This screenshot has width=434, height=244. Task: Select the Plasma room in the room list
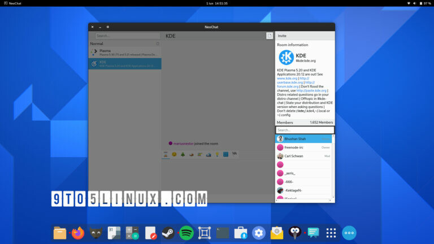tap(125, 53)
